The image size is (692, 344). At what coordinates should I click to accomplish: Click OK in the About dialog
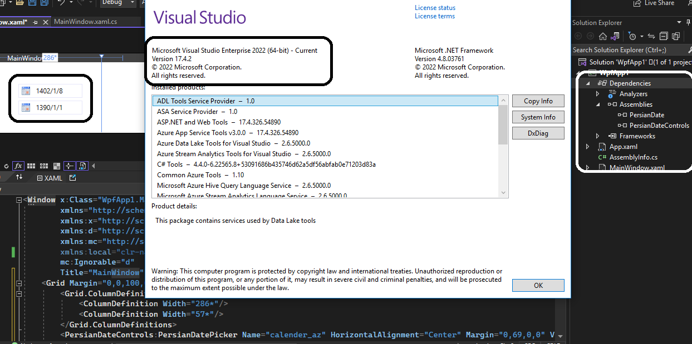(x=538, y=285)
